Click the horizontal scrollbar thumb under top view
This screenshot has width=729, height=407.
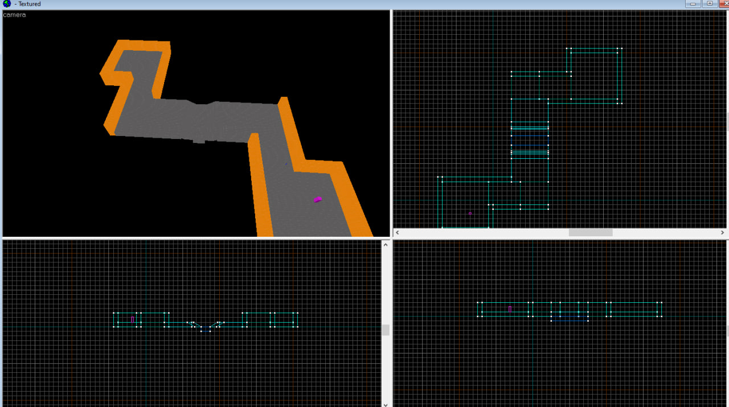click(591, 232)
